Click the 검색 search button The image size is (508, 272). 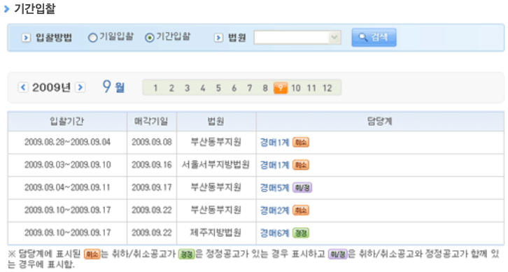point(374,38)
